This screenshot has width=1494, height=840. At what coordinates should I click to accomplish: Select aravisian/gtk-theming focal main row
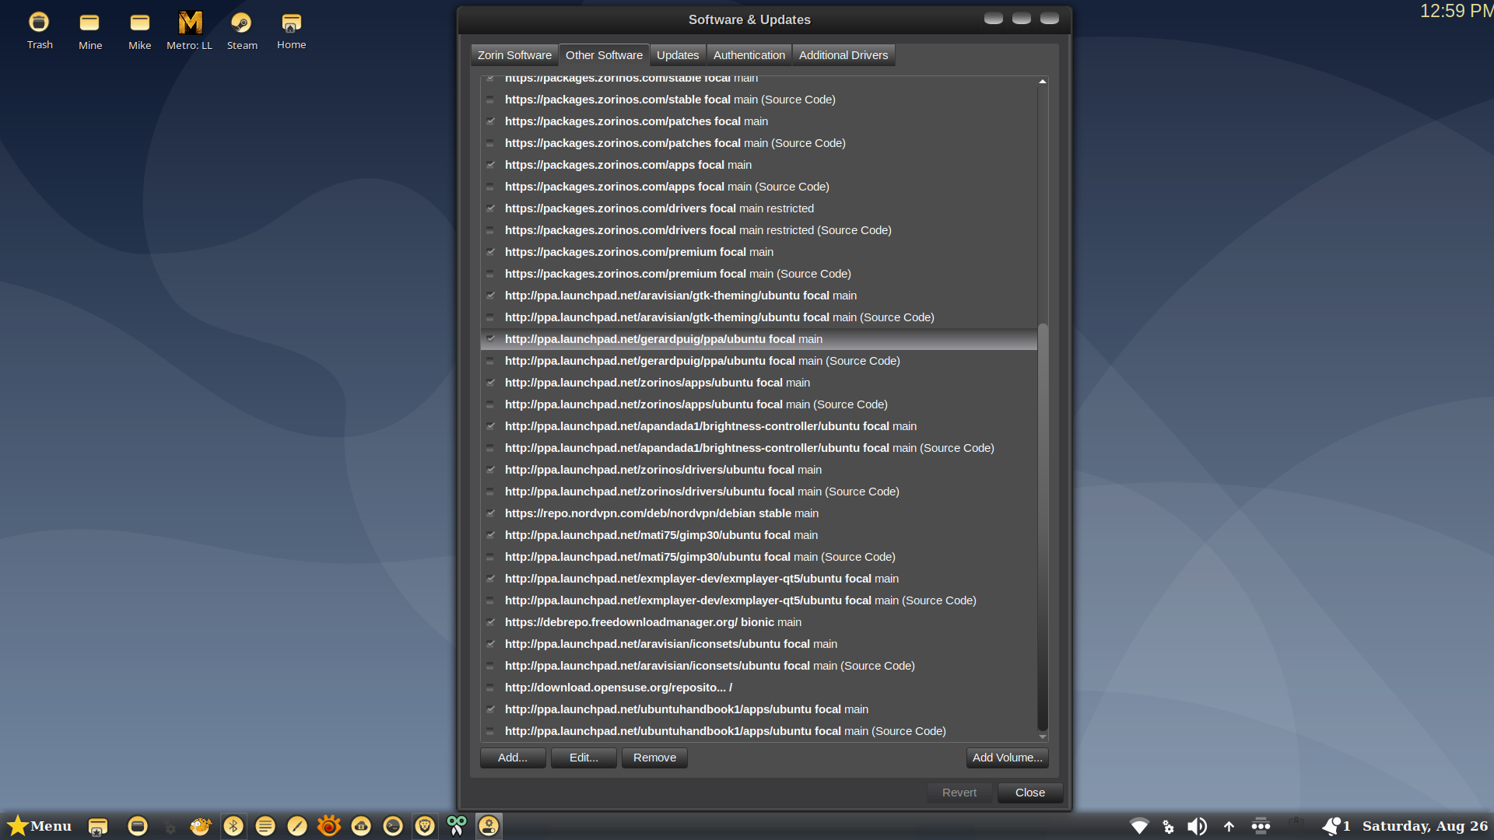pos(759,296)
